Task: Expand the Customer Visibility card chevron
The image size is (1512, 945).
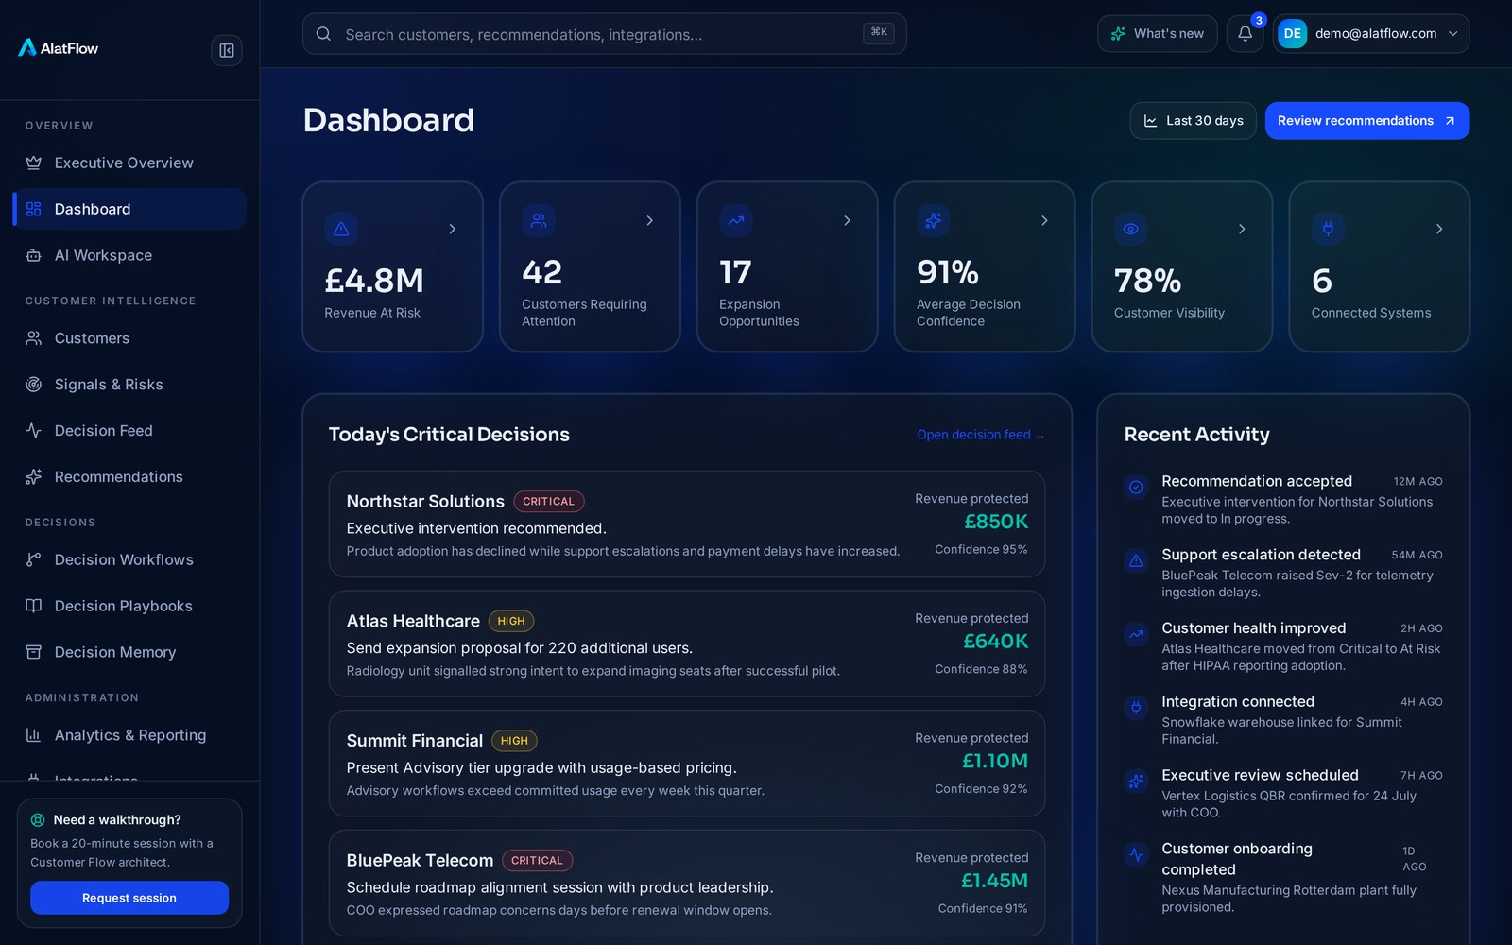Action: 1242,229
